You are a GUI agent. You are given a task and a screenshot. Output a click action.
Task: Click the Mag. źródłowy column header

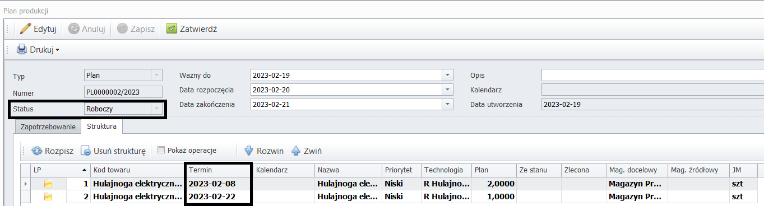point(698,170)
